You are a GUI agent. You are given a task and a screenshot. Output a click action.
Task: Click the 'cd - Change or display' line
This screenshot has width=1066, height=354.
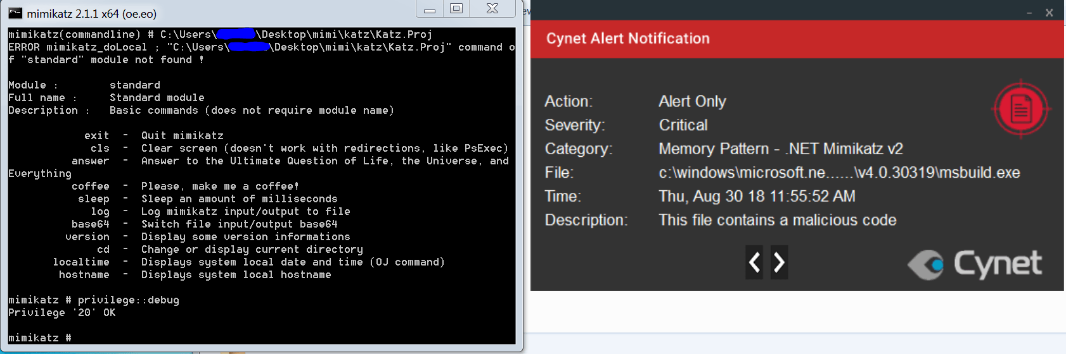coord(230,249)
